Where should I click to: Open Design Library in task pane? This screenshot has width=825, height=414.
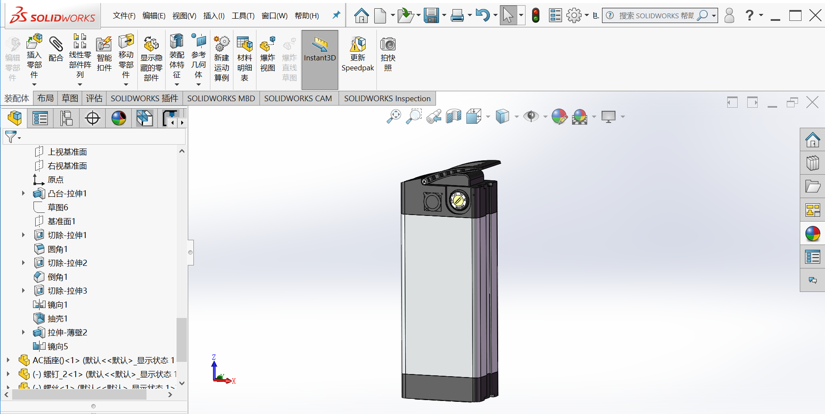click(x=812, y=163)
